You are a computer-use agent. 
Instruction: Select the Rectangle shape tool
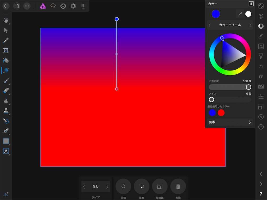[x=6, y=141]
